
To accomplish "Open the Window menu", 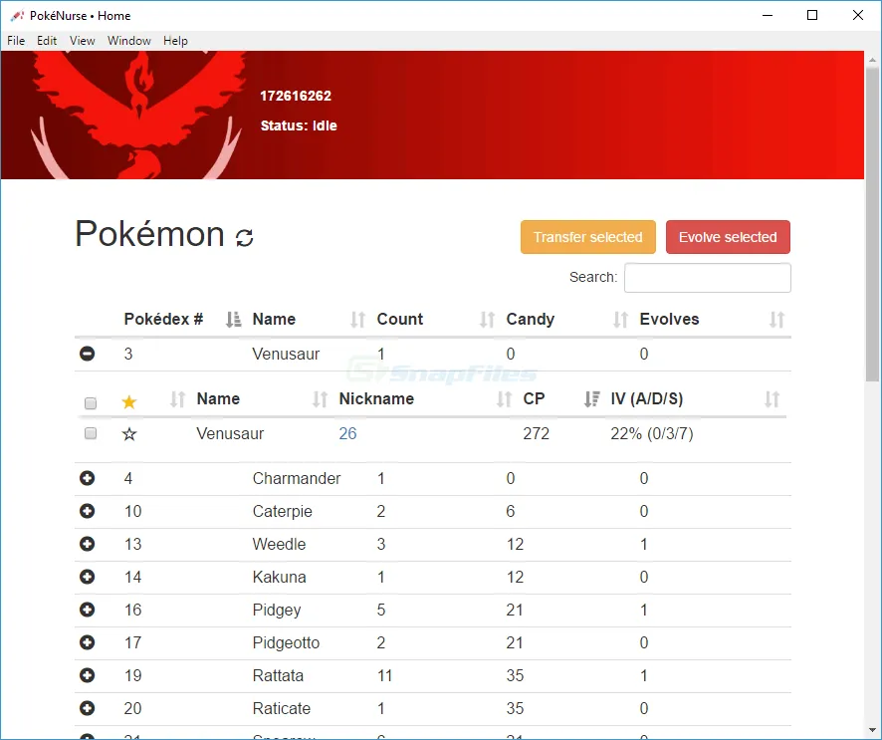I will (129, 41).
